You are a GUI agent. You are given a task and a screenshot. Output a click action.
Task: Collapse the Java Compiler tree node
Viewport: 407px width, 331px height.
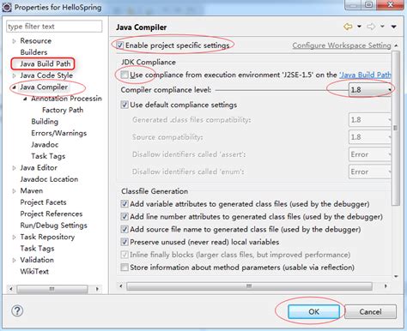[x=14, y=87]
